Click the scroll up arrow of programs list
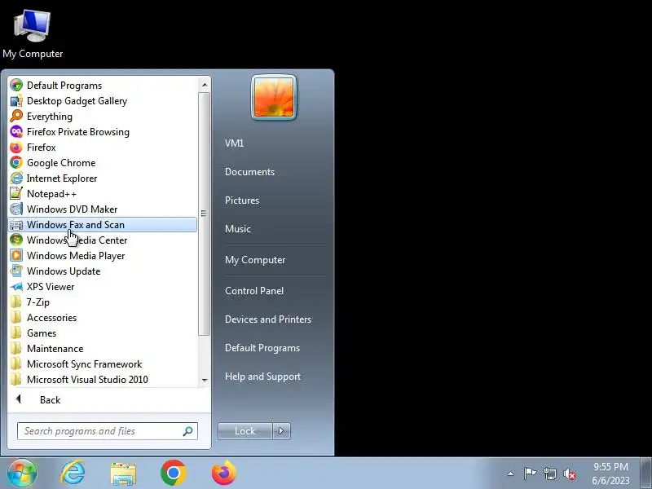The height and width of the screenshot is (489, 652). (205, 85)
